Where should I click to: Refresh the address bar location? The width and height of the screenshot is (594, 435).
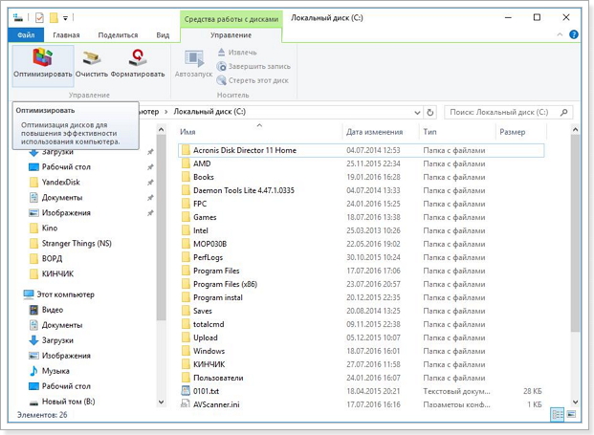pyautogui.click(x=431, y=112)
